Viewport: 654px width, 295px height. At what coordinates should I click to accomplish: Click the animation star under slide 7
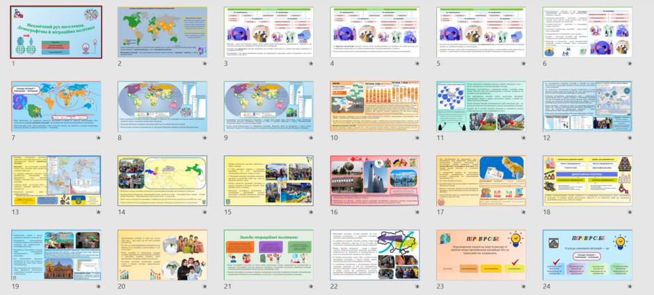[x=98, y=138]
